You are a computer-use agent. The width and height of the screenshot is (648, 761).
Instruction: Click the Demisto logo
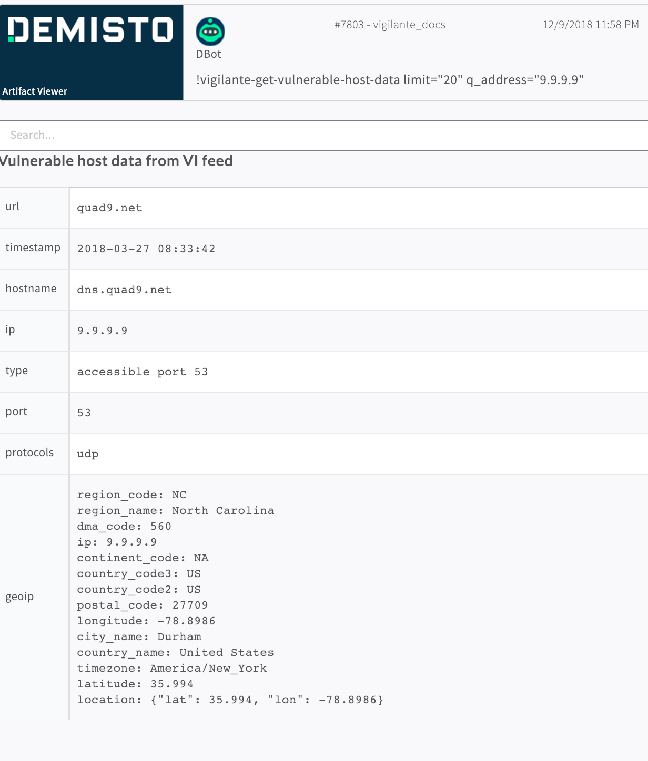(90, 29)
